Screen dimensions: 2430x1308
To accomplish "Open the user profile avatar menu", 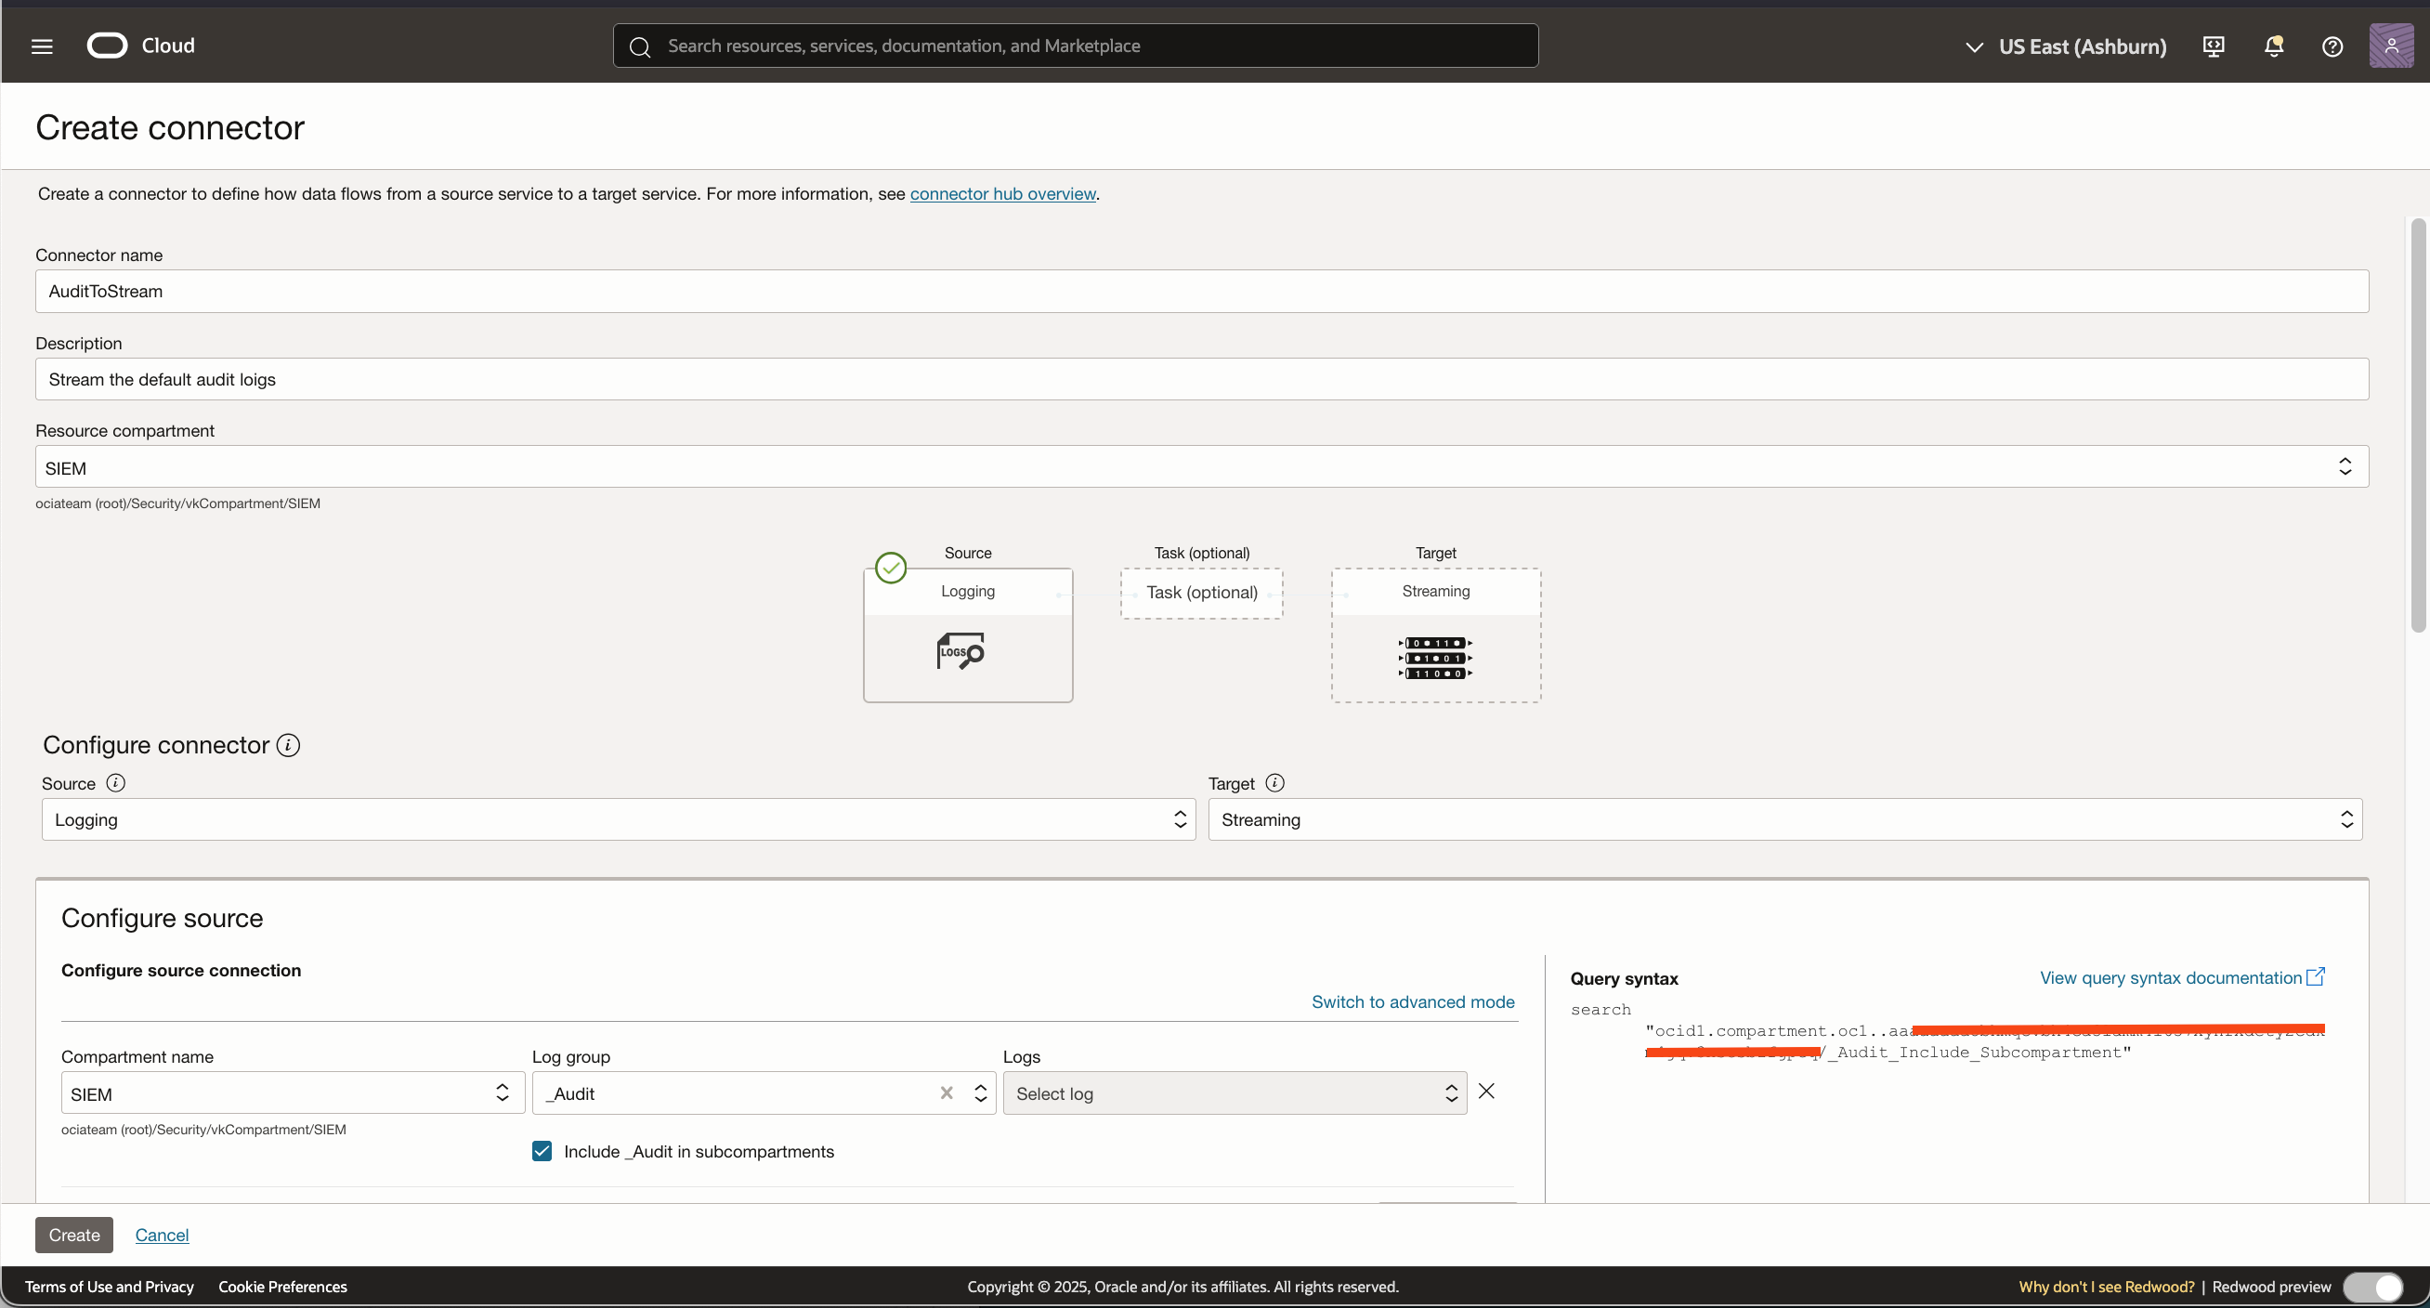I will coord(2390,46).
